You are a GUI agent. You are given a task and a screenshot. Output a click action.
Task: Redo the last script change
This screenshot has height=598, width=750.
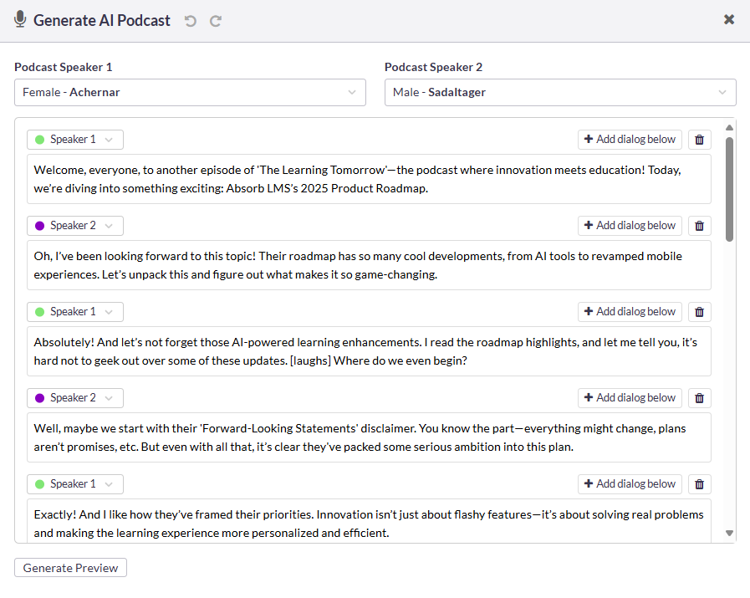pyautogui.click(x=215, y=20)
